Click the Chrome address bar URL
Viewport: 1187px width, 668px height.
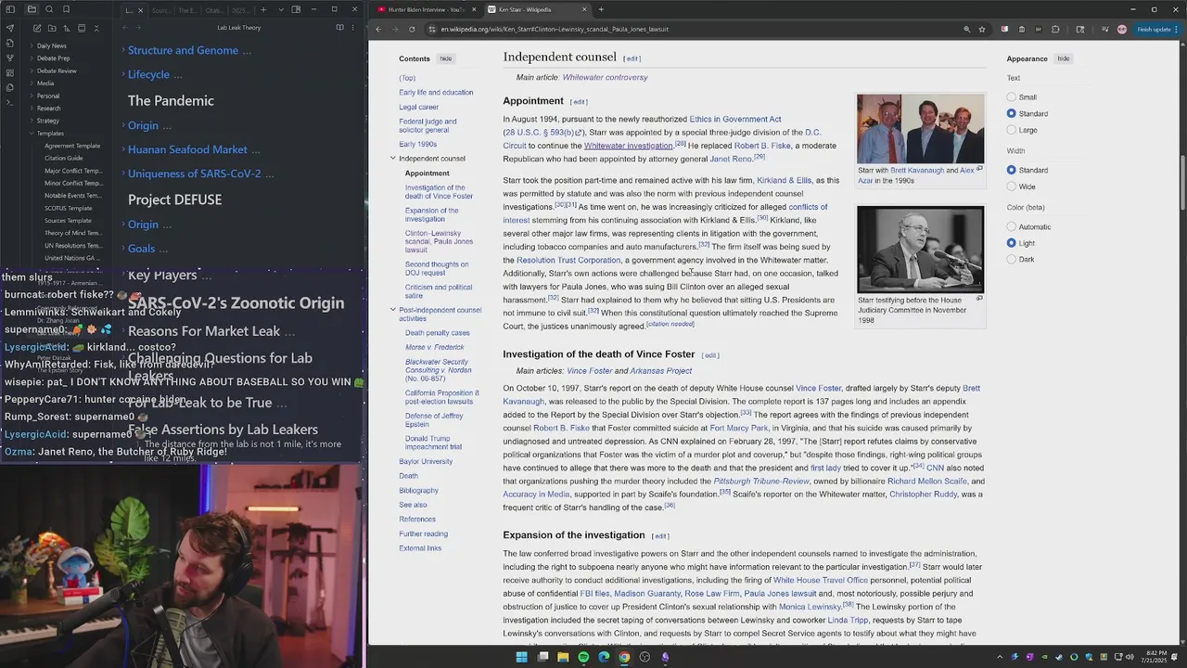coord(555,29)
